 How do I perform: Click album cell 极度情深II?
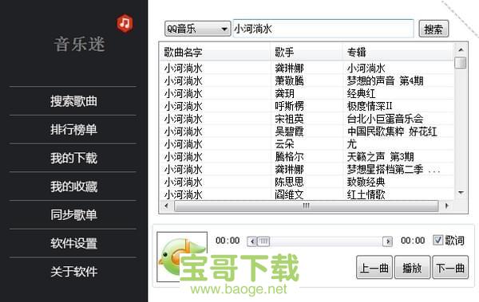point(370,106)
